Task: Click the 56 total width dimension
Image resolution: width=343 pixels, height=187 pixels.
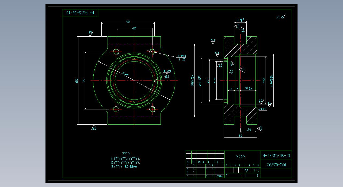Action: pos(240,136)
